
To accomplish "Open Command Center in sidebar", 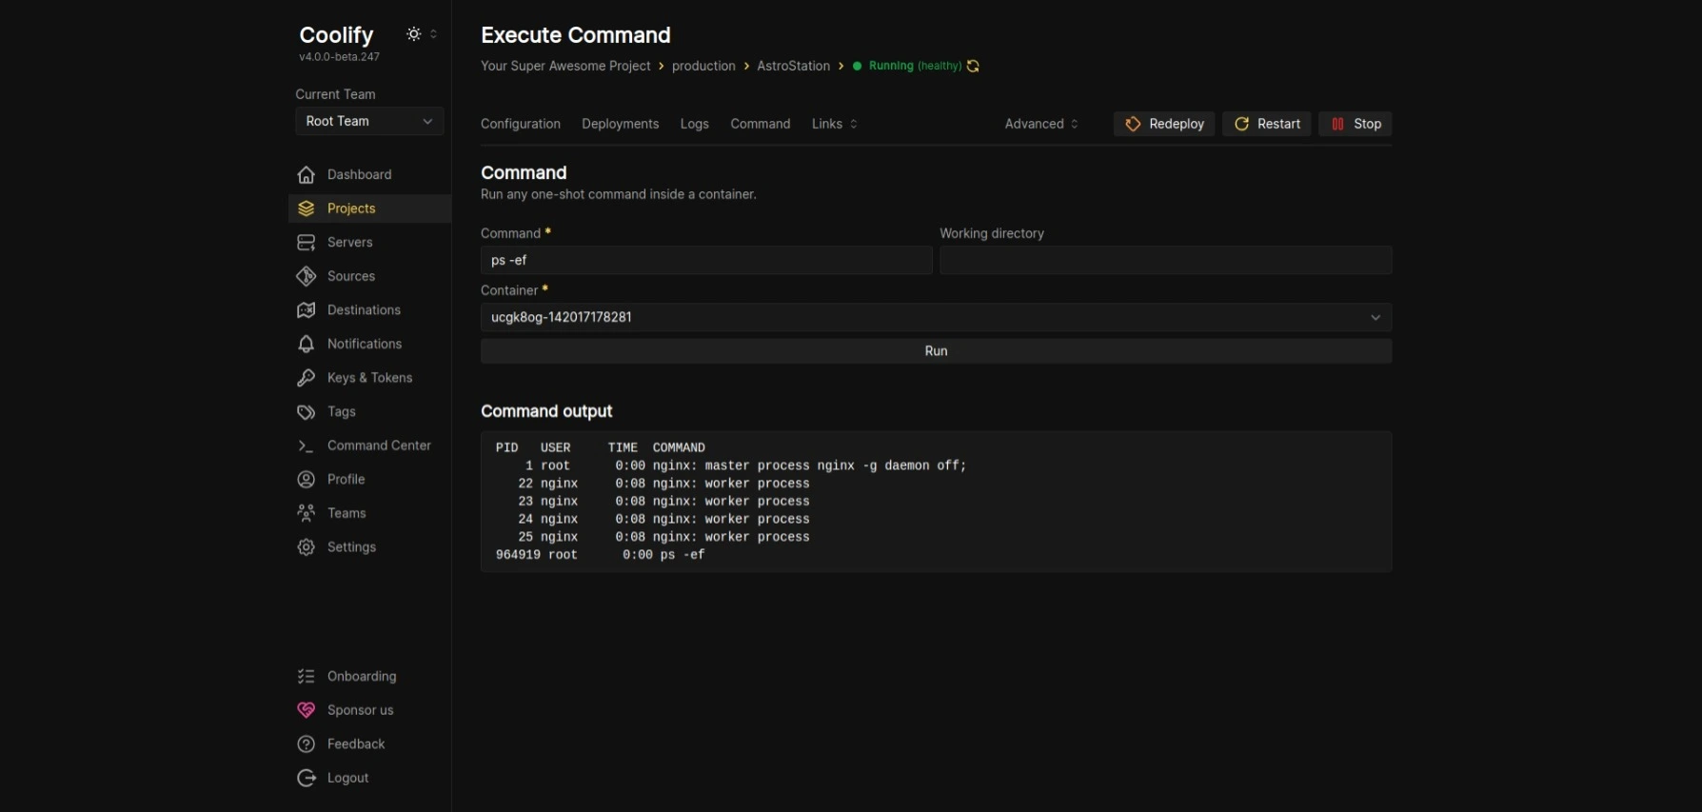I will (369, 446).
